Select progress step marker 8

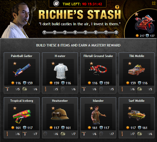[116, 32]
